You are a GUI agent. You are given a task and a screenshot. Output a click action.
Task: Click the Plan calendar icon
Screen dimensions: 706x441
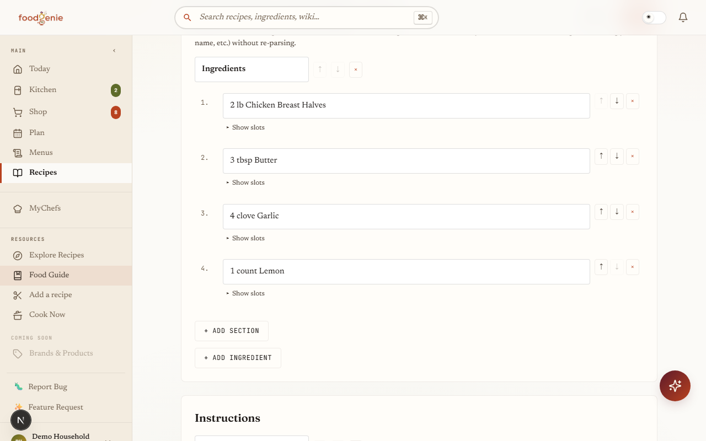pos(18,133)
